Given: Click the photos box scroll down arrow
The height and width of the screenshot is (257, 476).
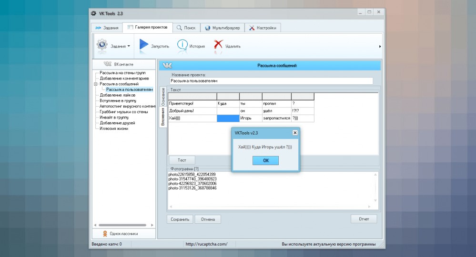Looking at the screenshot, I should (375, 200).
